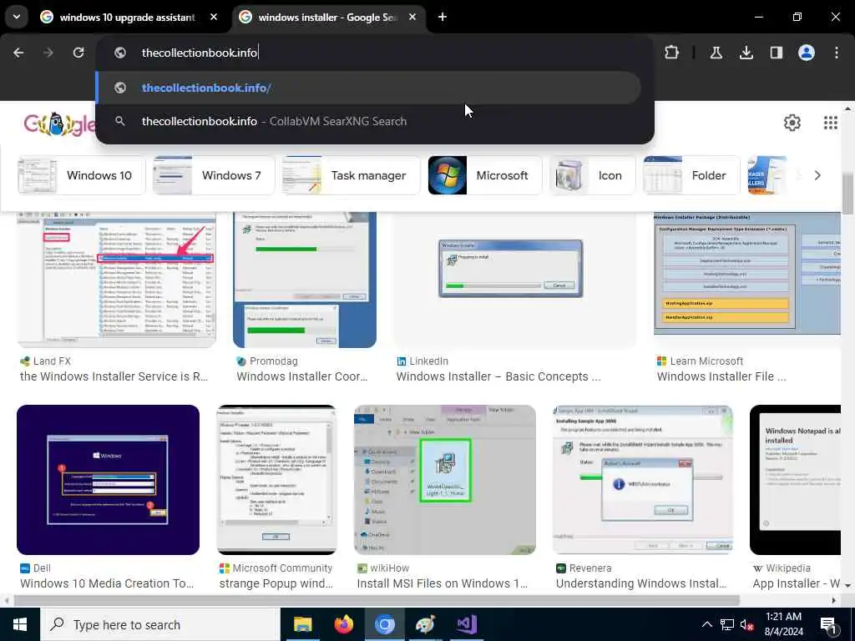Open 'the Windows Installer Service is R...' link
Viewport: 855px width, 641px height.
[114, 376]
